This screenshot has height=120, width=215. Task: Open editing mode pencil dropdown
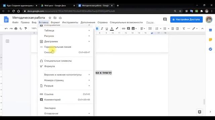point(195,29)
